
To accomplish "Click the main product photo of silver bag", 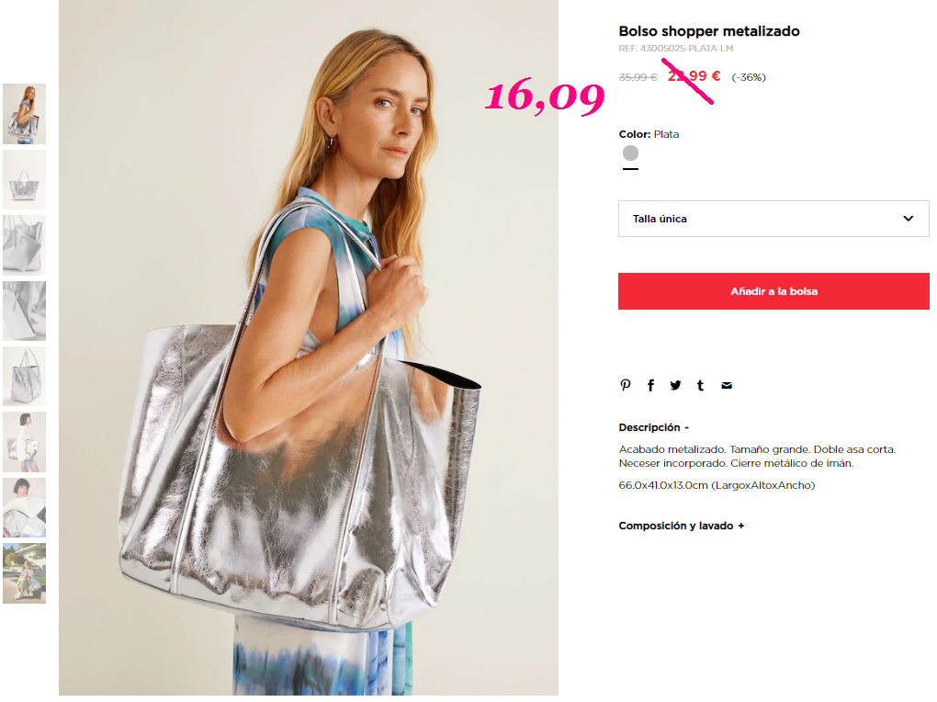I will 309,347.
